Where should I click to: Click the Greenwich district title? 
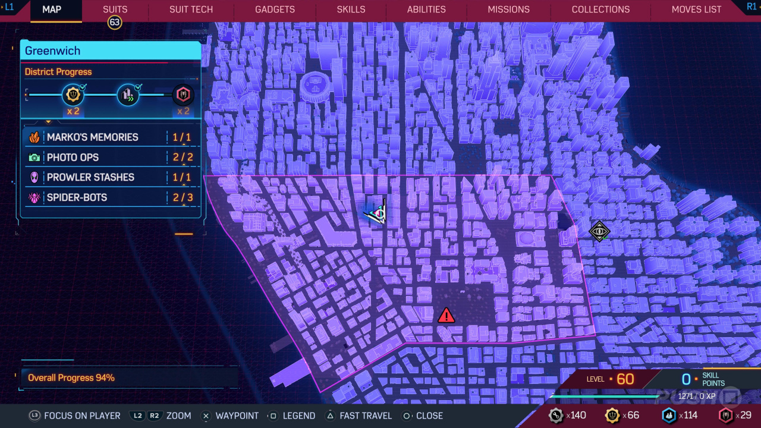point(52,51)
